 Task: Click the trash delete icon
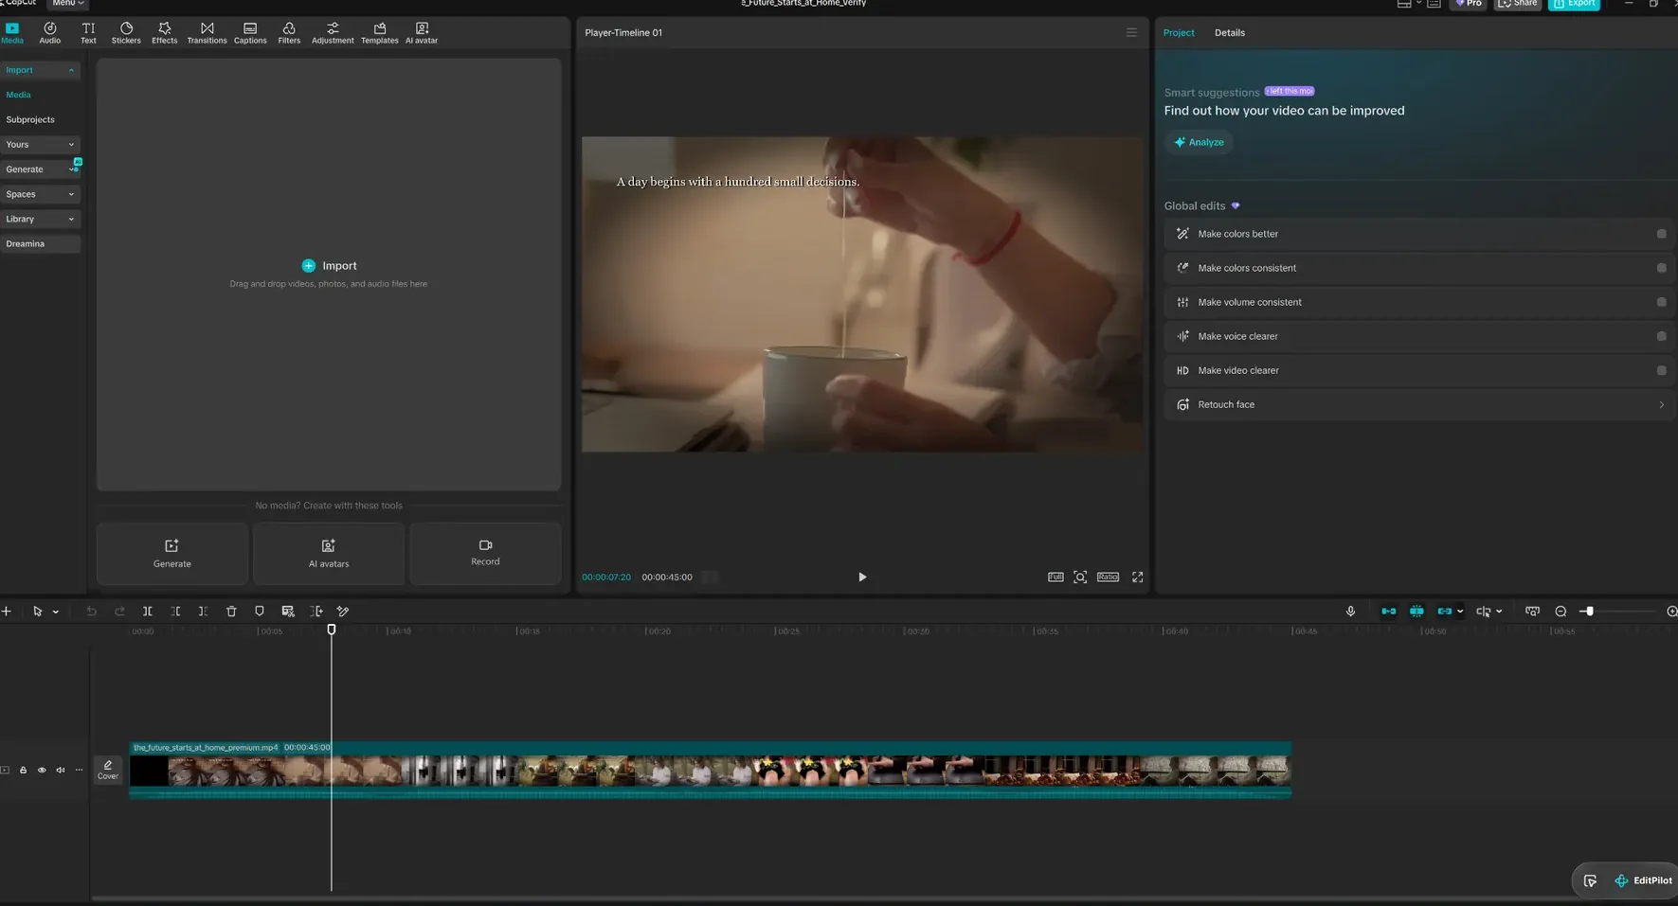tap(231, 612)
